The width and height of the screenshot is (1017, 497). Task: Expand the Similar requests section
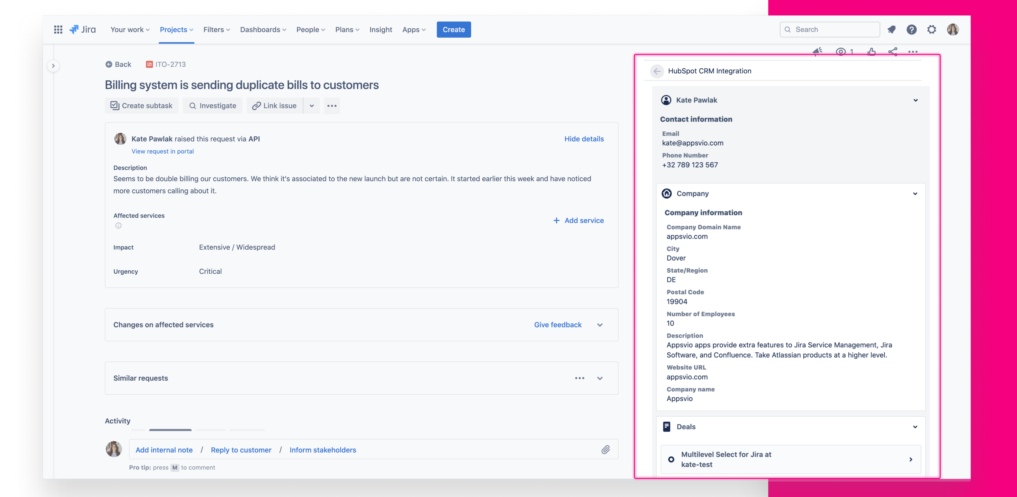(x=600, y=378)
